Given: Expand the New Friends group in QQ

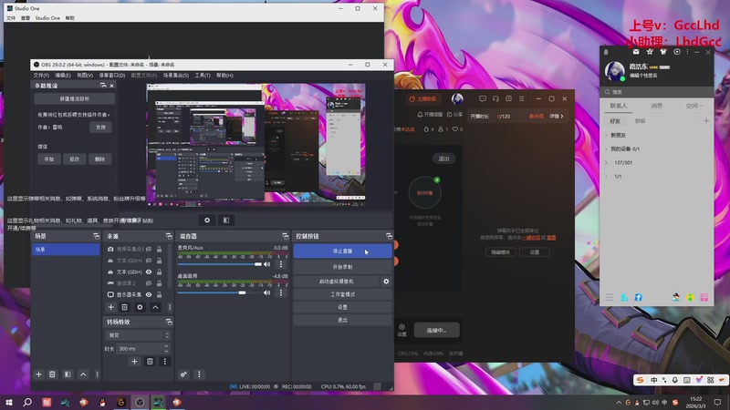Looking at the screenshot, I should (606, 135).
